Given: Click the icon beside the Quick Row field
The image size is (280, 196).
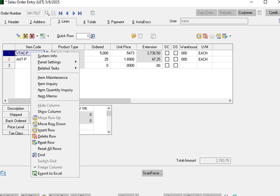Looking at the screenshot, I should [93, 36].
